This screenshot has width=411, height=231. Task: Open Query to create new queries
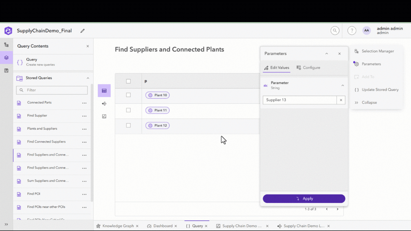click(53, 62)
